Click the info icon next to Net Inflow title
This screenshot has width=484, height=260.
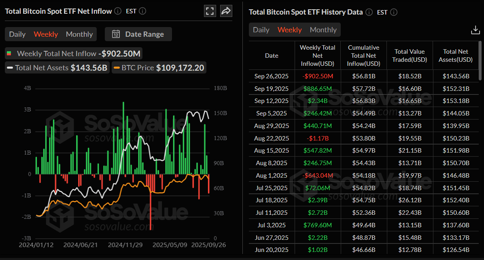pos(117,11)
